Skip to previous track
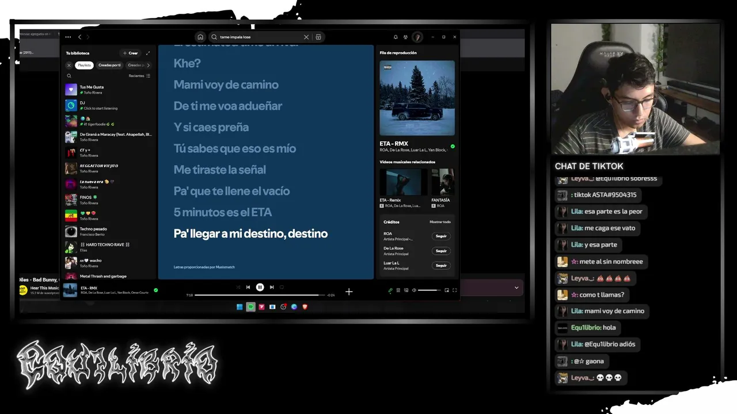Viewport: 737px width, 414px height. click(x=248, y=287)
